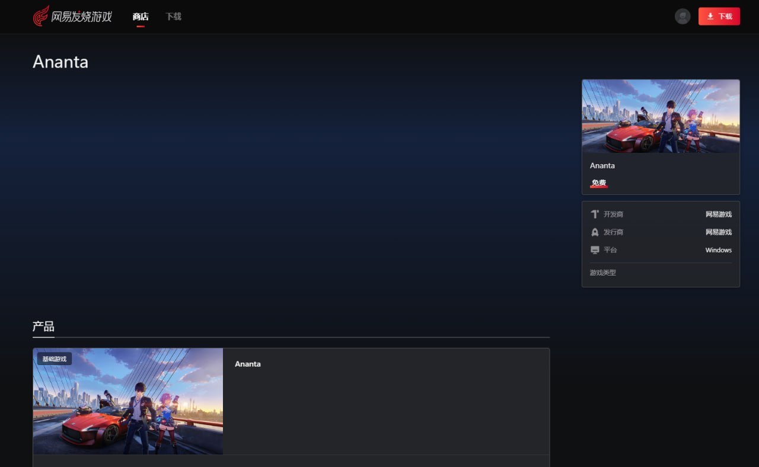Viewport: 759px width, 467px height.
Task: Select developer value 网易游戏
Action: [x=719, y=214]
